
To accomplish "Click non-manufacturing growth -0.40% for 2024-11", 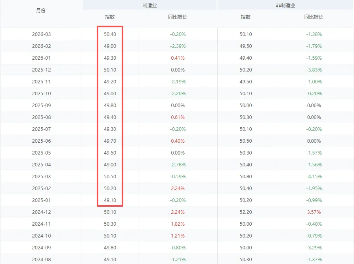I will coord(314,224).
